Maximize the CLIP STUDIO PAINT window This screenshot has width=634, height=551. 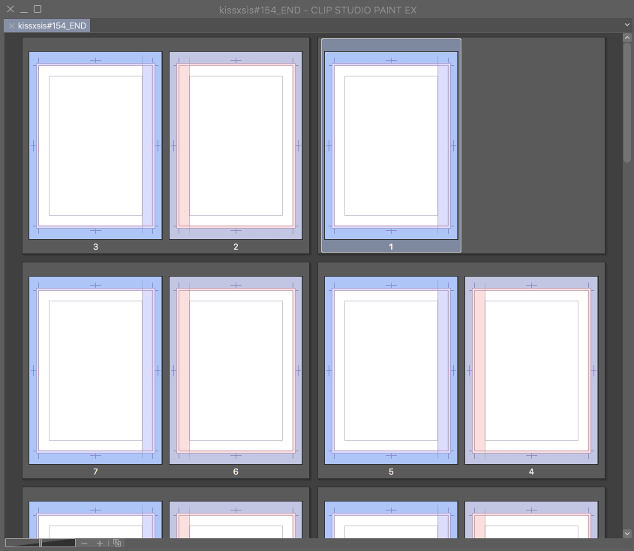[38, 9]
